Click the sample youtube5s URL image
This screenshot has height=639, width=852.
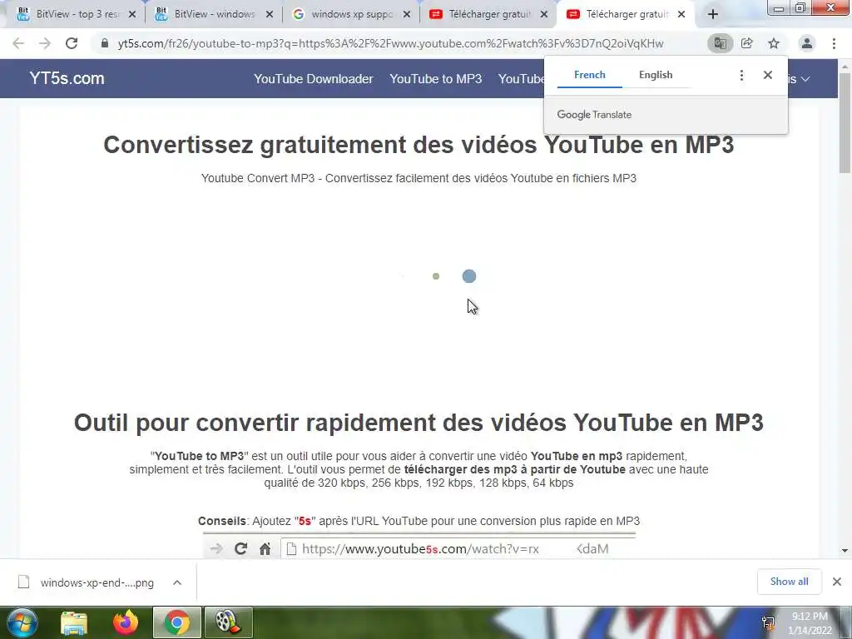419,546
